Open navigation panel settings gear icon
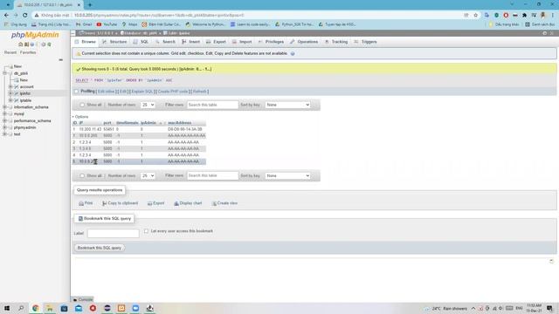 (44, 44)
